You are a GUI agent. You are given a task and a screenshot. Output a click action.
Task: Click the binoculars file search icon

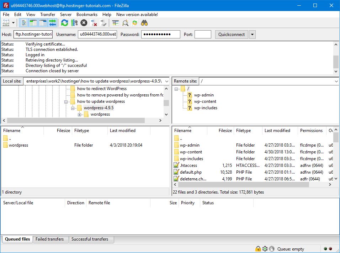pos(144,23)
